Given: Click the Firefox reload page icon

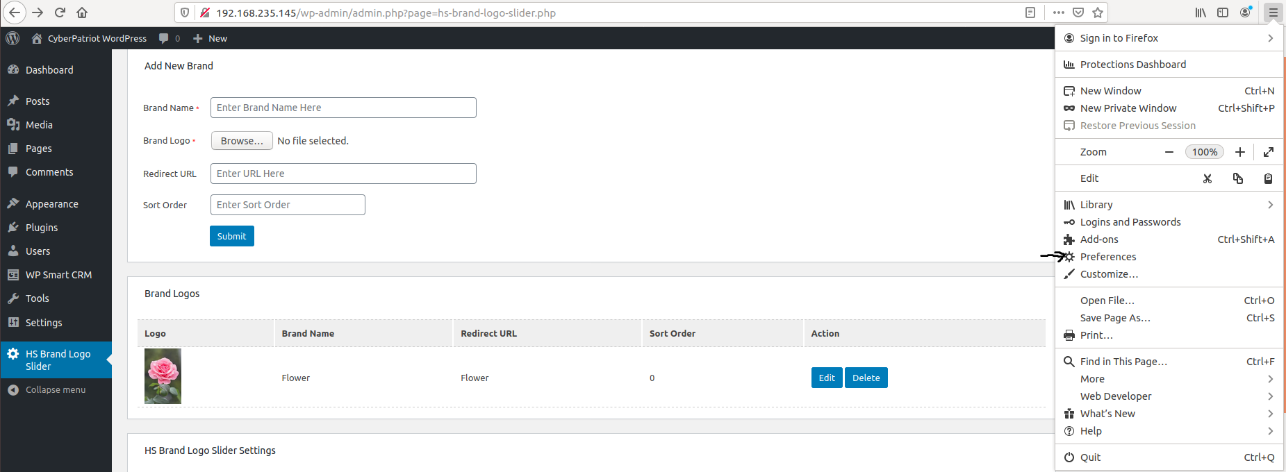Looking at the screenshot, I should tap(60, 12).
